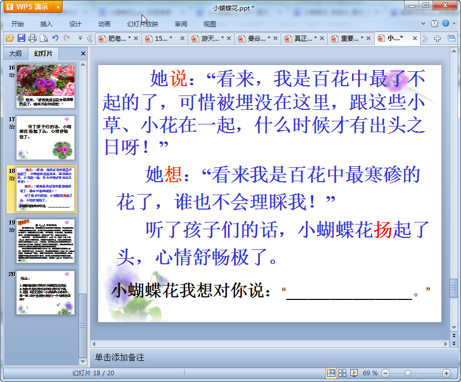Go to previous slide double-arrow button
The image size is (461, 382).
point(454,336)
